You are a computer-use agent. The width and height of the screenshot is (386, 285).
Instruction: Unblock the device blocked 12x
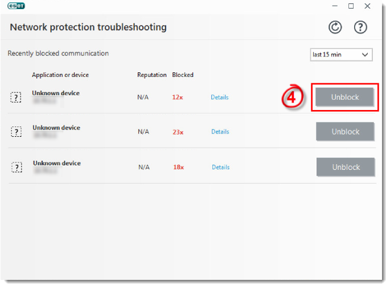(x=344, y=97)
